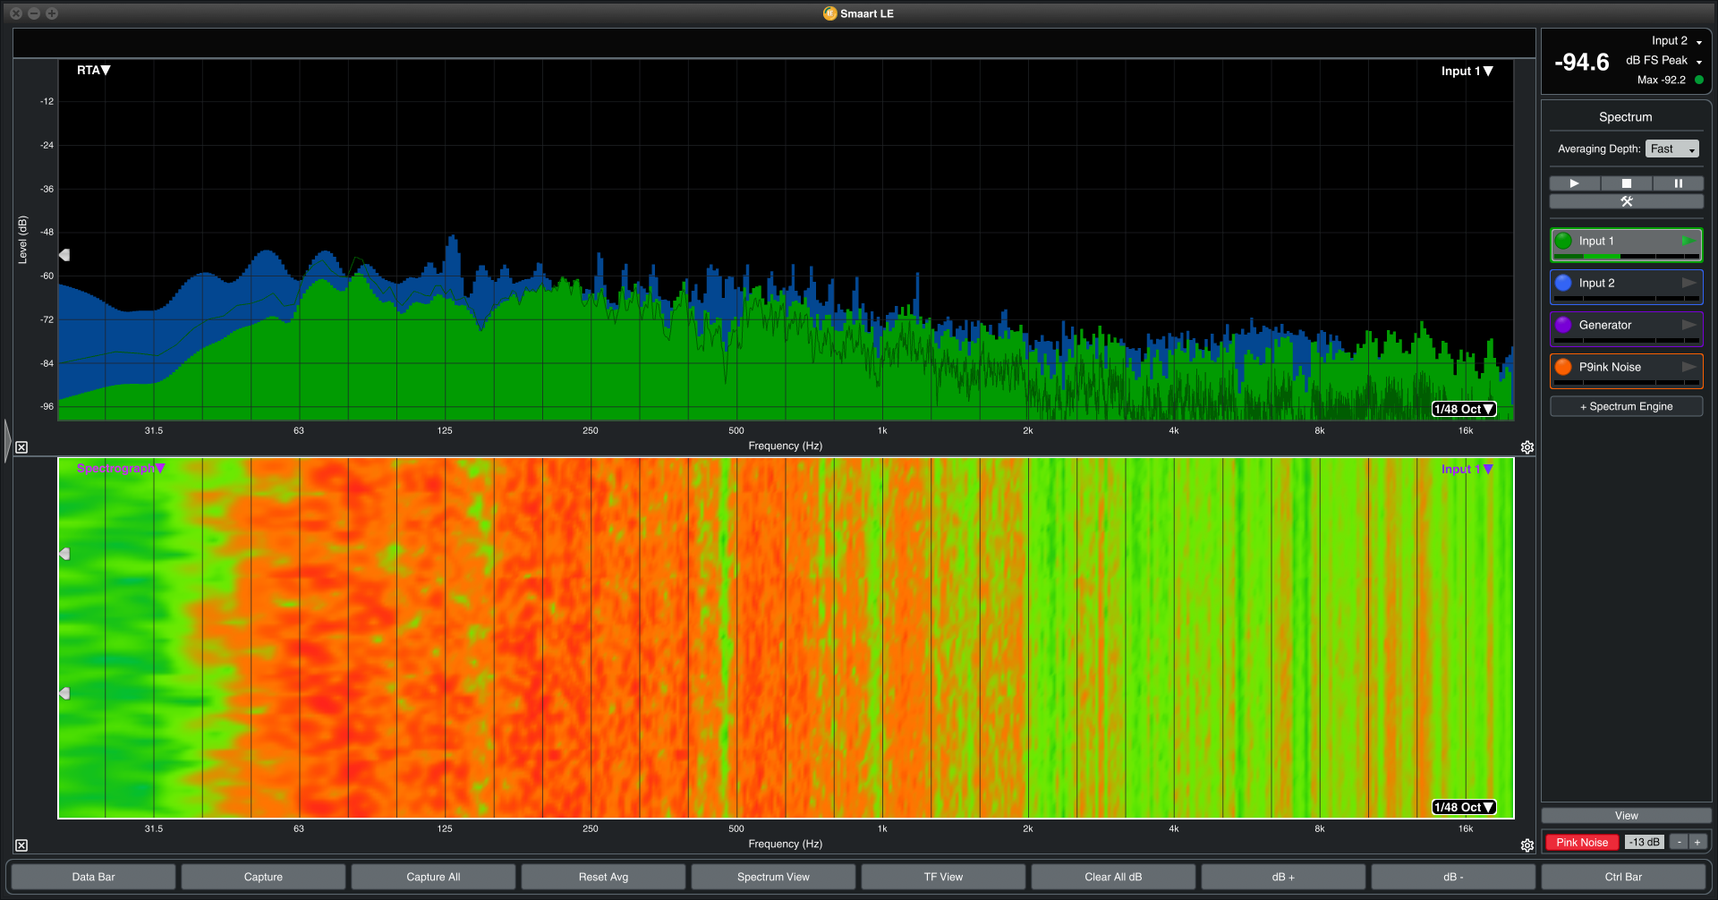This screenshot has width=1718, height=900.
Task: Open Averaging Depth Fast dropdown
Action: pos(1672,149)
